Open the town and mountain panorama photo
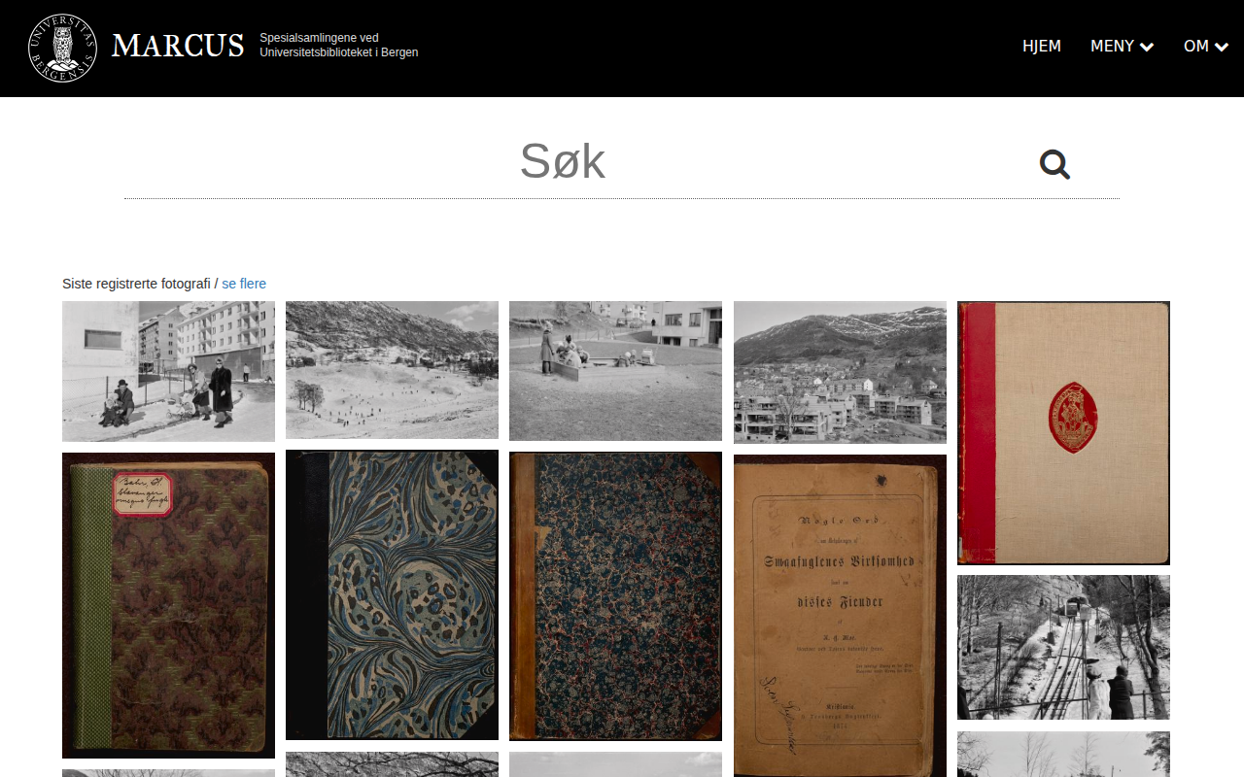Image resolution: width=1244 pixels, height=777 pixels. [x=840, y=372]
